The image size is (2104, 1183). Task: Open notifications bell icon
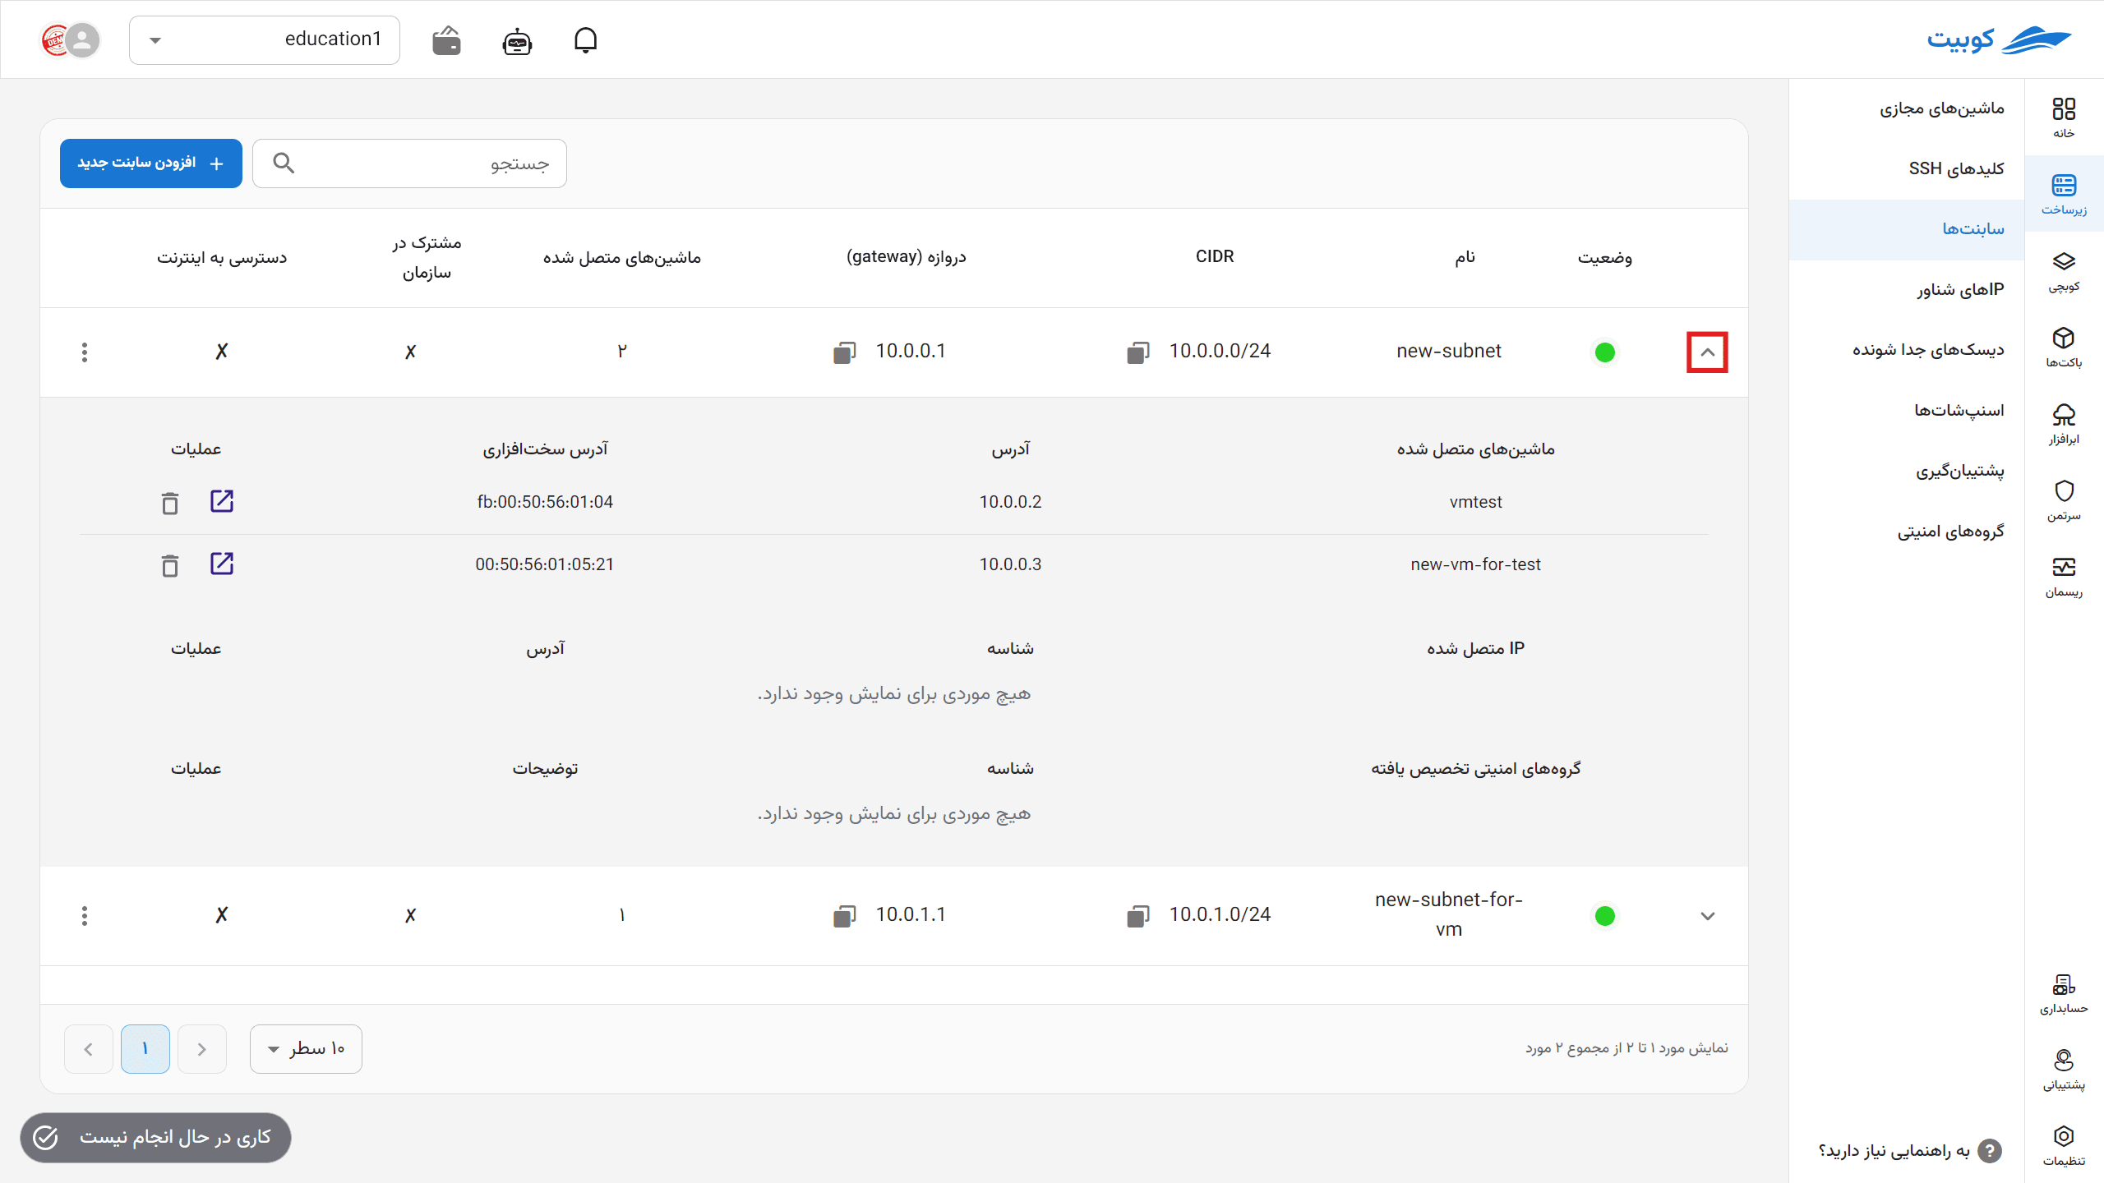coord(585,39)
